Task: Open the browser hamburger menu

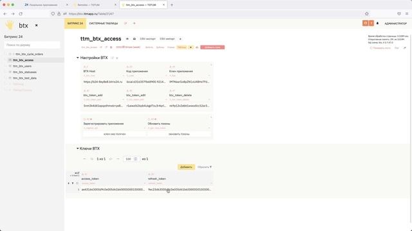Action: point(407,13)
